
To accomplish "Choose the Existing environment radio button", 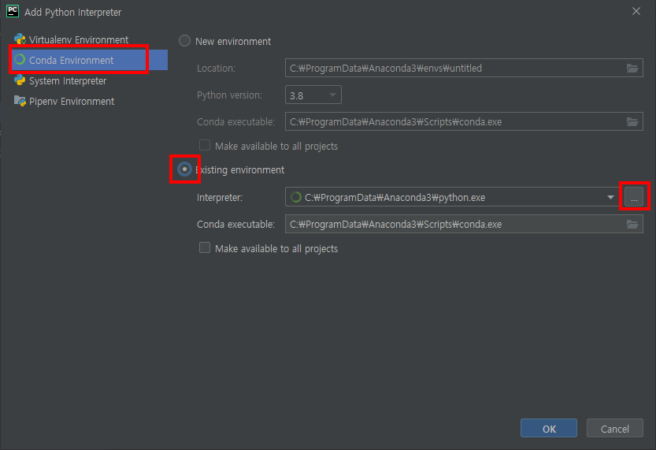I will tap(184, 169).
